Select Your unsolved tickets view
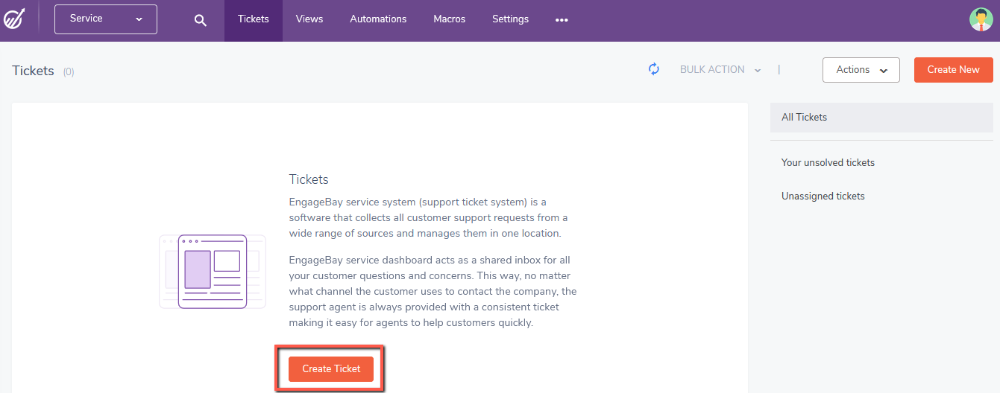Screen dimensions: 1000x393 pos(828,162)
